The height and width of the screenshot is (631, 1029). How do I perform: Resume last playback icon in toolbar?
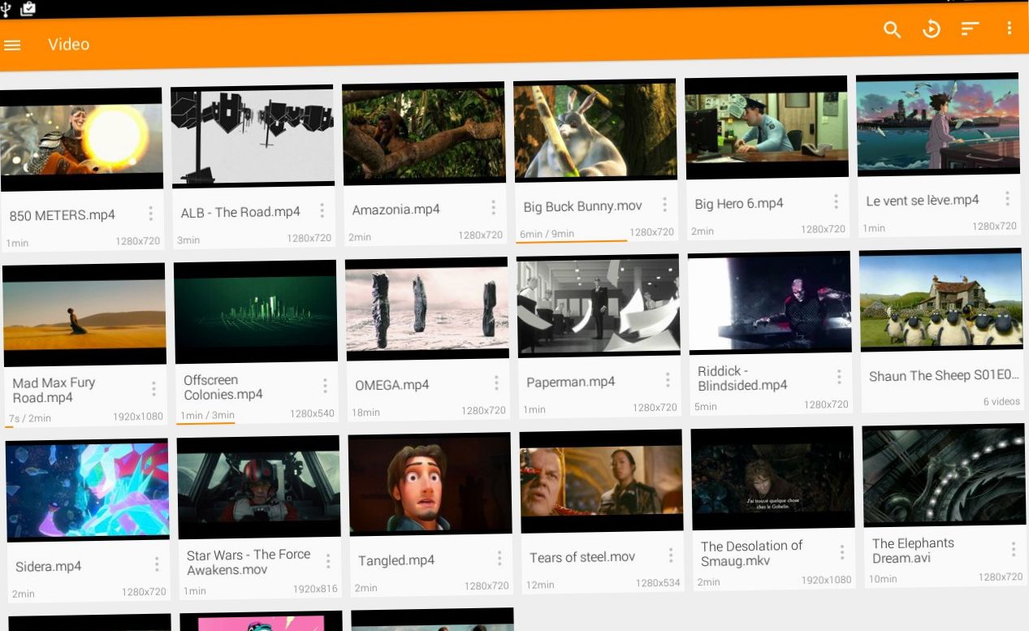tap(931, 29)
